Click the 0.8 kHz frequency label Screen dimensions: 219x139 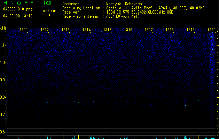(x=3, y=97)
